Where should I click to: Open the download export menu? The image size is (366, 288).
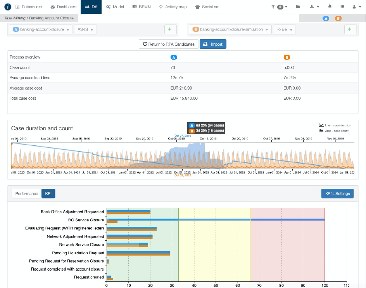(x=314, y=7)
